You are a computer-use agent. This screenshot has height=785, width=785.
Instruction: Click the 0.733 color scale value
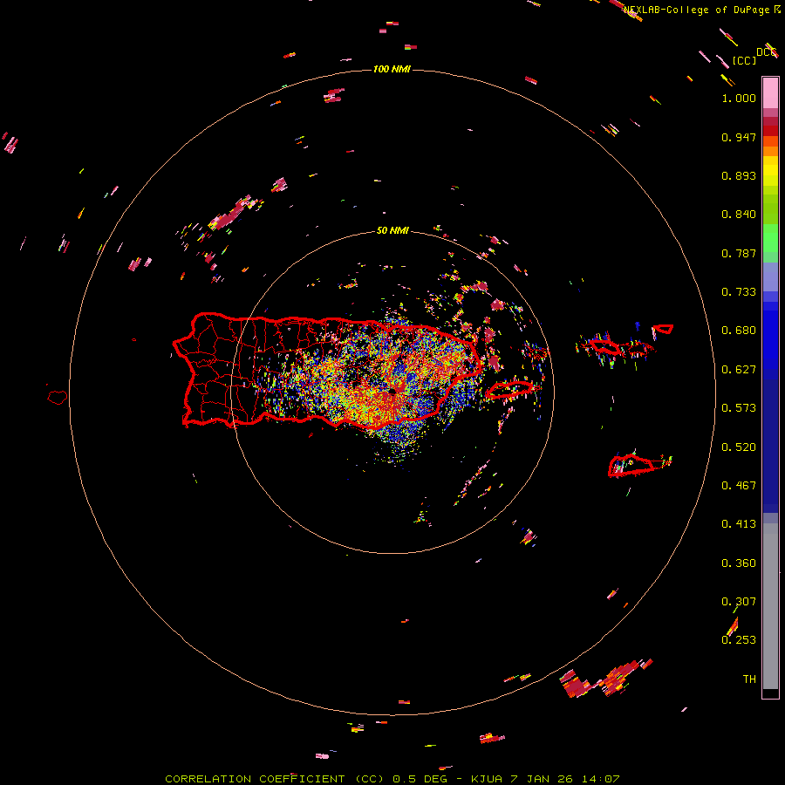click(739, 292)
